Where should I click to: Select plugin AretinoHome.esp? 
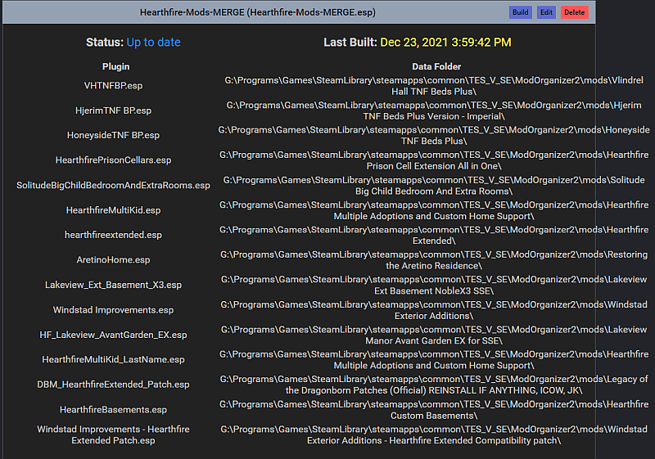(113, 260)
